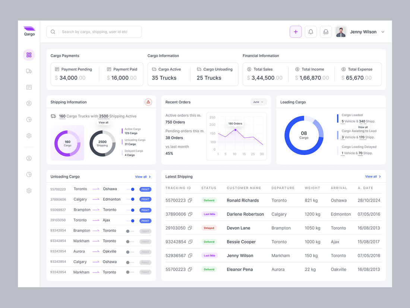Open the truck shipments sidebar icon

click(29, 71)
